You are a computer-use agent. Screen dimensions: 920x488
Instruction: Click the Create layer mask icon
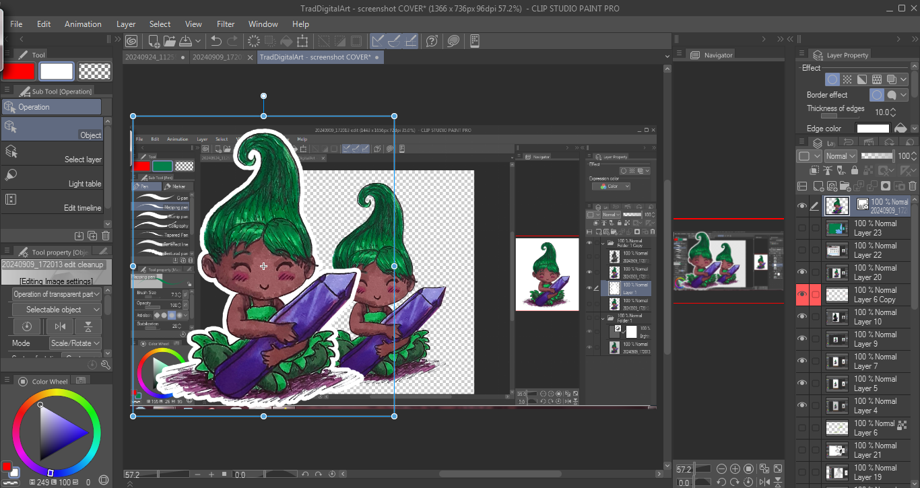coord(886,186)
